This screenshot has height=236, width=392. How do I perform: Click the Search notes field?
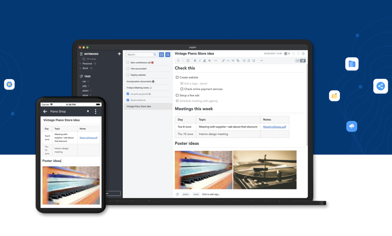[139, 55]
